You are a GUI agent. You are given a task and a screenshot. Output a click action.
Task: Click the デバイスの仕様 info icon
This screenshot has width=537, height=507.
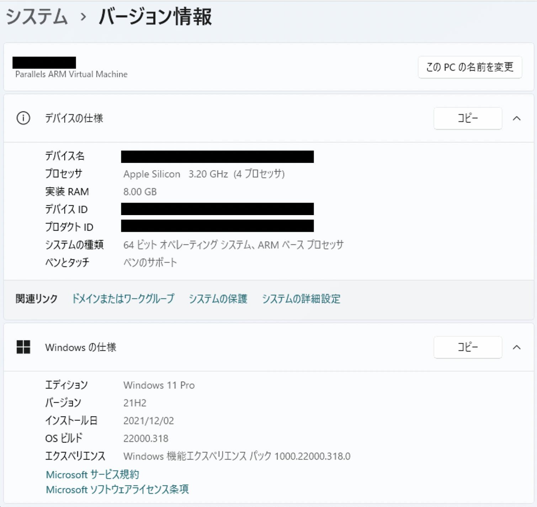[x=23, y=118]
